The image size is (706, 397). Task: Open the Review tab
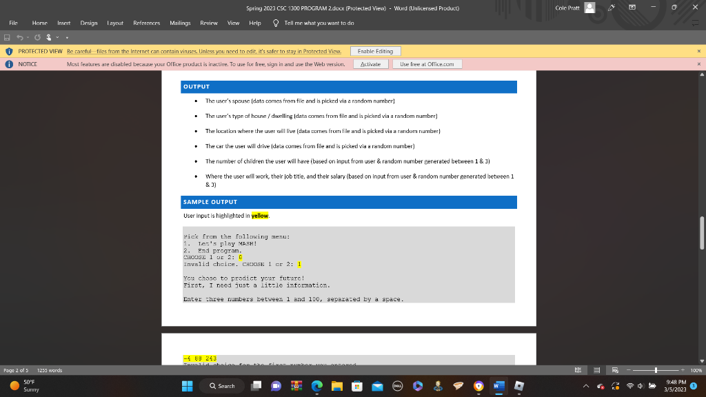point(208,23)
